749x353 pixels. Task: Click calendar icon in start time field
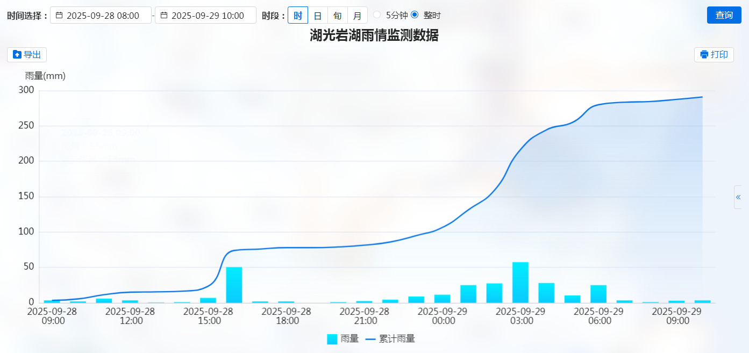pyautogui.click(x=59, y=15)
